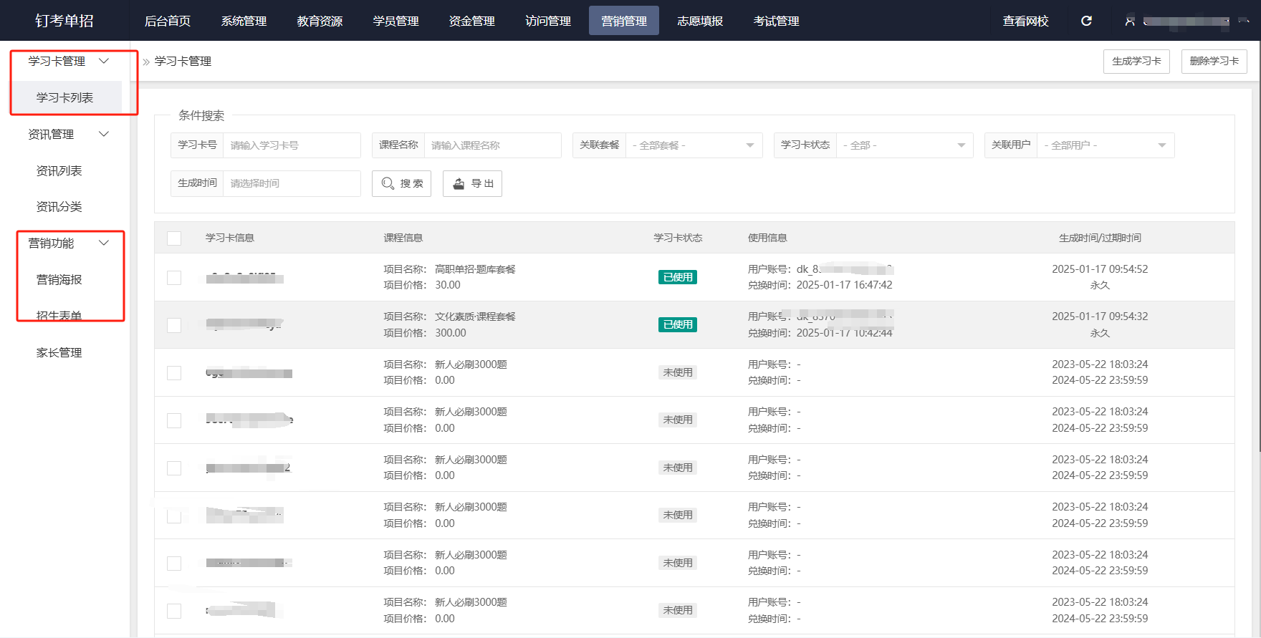The height and width of the screenshot is (638, 1261).
Task: Click the 删除学习卡 button
Action: [1214, 61]
